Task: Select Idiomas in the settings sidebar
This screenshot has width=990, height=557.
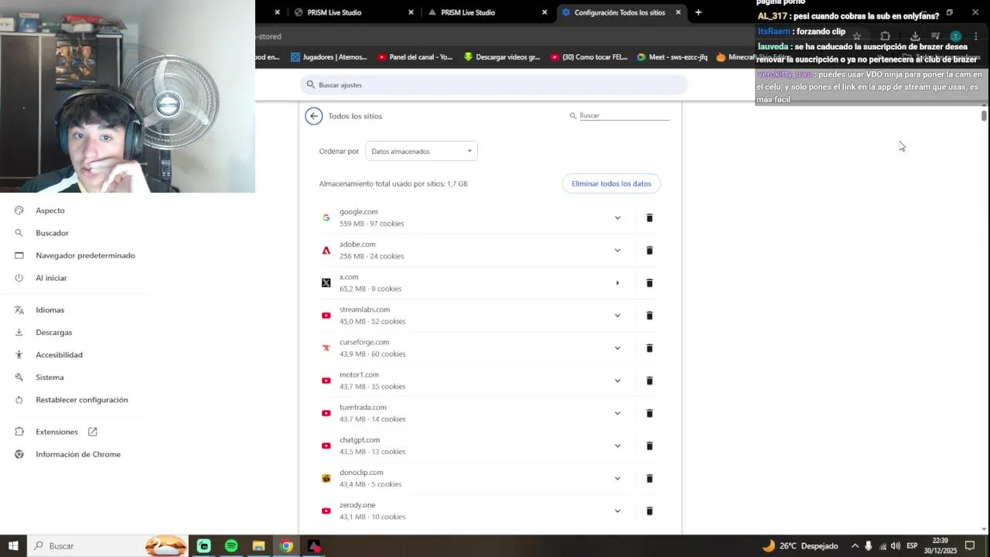Action: click(x=49, y=310)
